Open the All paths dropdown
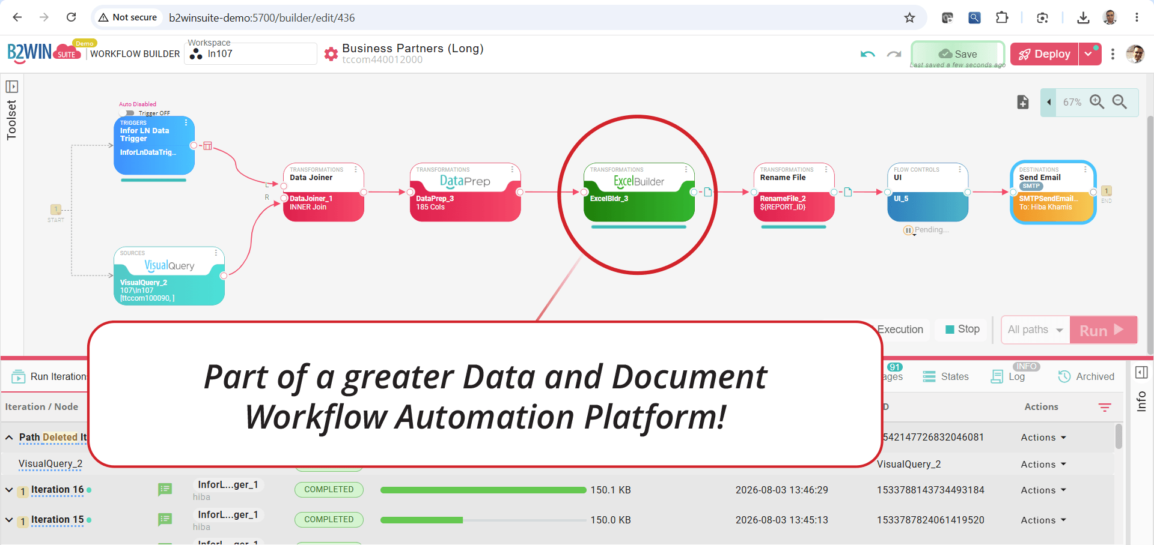Screen dimensions: 1154x545 click(x=1035, y=330)
